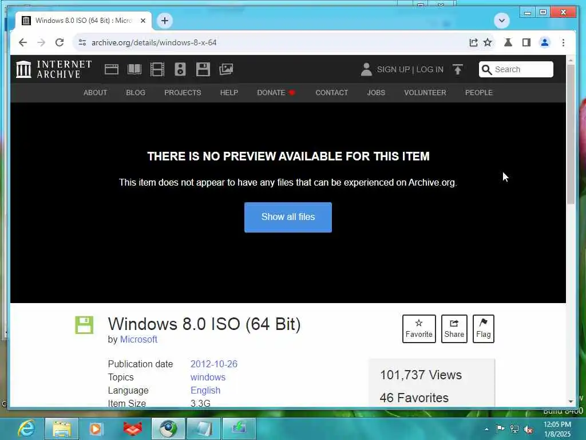Click the Flag button
The height and width of the screenshot is (440, 586).
point(483,329)
